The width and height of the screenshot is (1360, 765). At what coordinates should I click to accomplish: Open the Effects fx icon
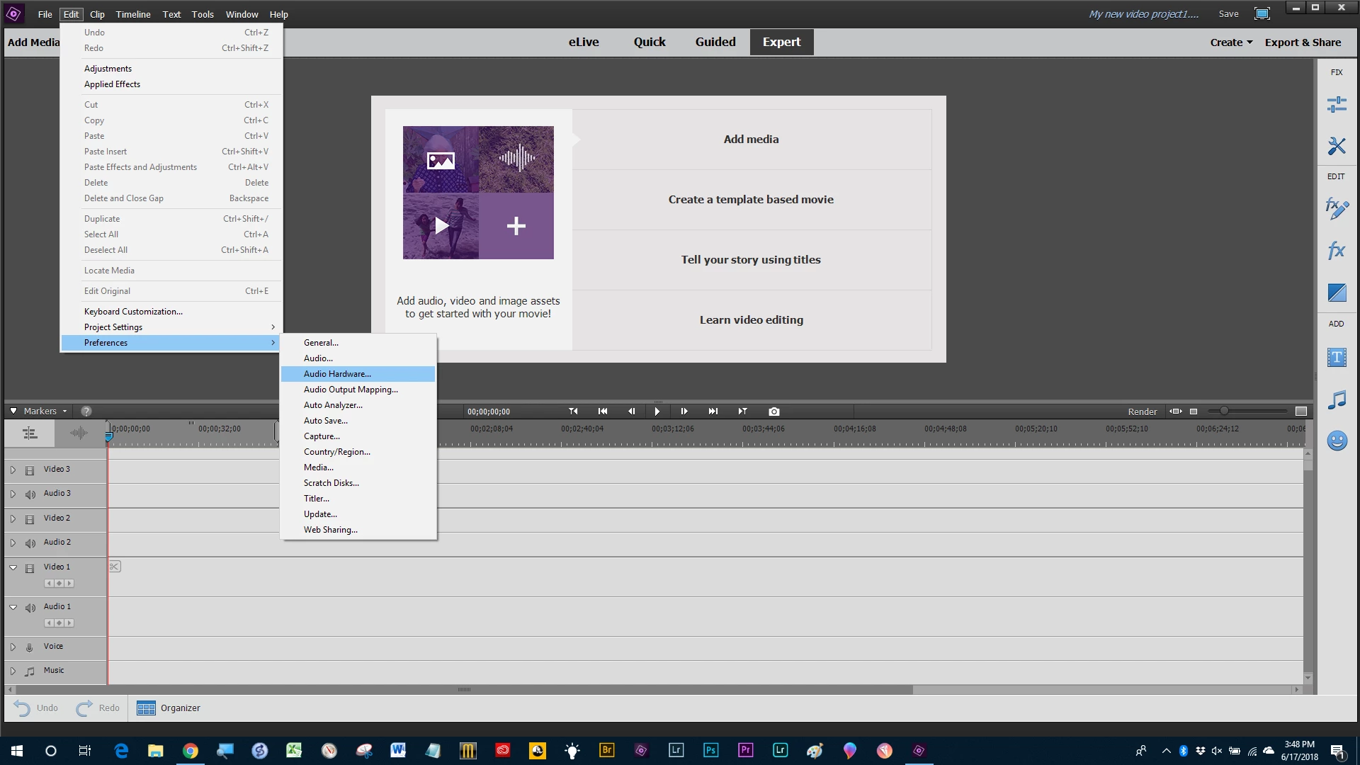click(x=1336, y=250)
